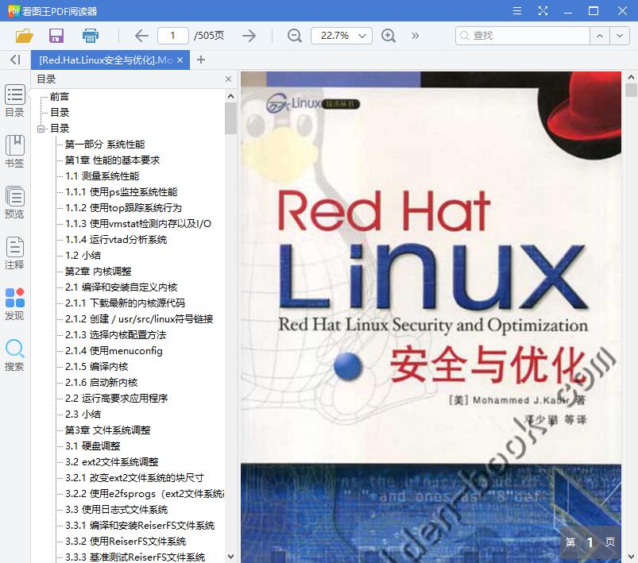Screen dimensions: 638x563
Task: Open section 2.1.3 选择内核配置方法
Action: [115, 334]
